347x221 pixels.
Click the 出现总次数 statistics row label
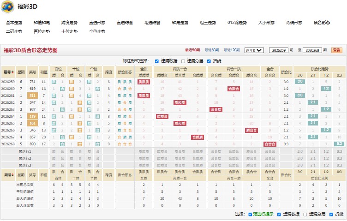pyautogui.click(x=25, y=185)
